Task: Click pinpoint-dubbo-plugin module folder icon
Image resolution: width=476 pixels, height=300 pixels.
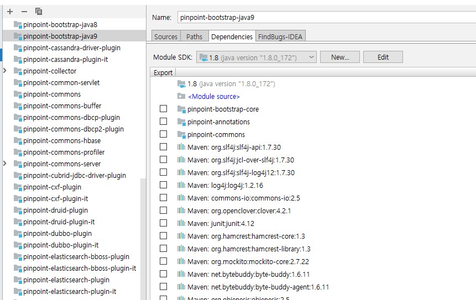Action: point(18,233)
